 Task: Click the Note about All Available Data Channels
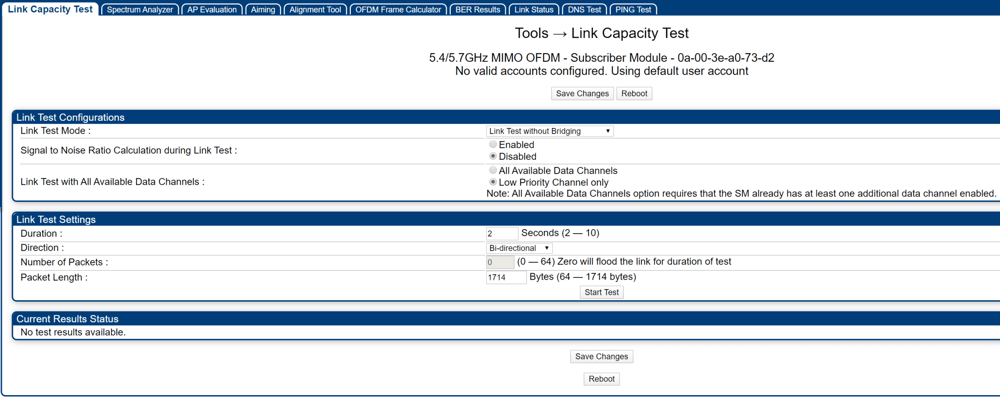click(x=741, y=194)
